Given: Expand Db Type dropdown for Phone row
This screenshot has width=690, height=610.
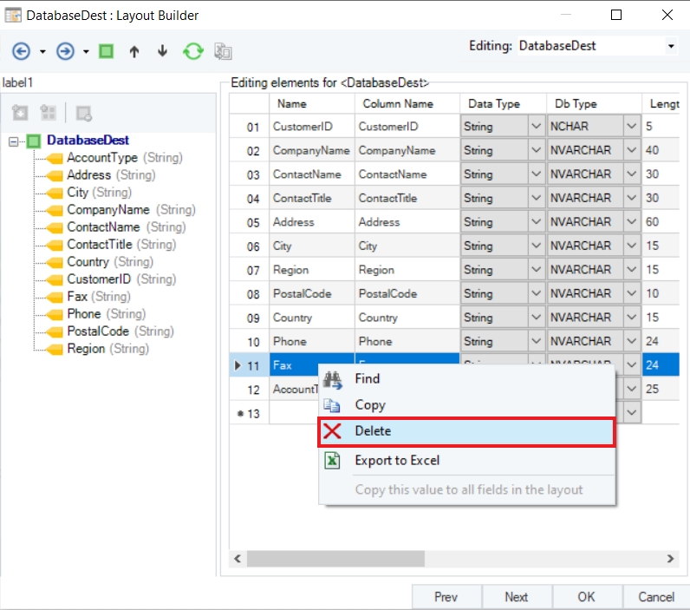Looking at the screenshot, I should (631, 342).
